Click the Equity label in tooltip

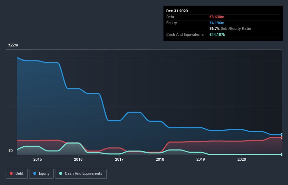coord(172,23)
